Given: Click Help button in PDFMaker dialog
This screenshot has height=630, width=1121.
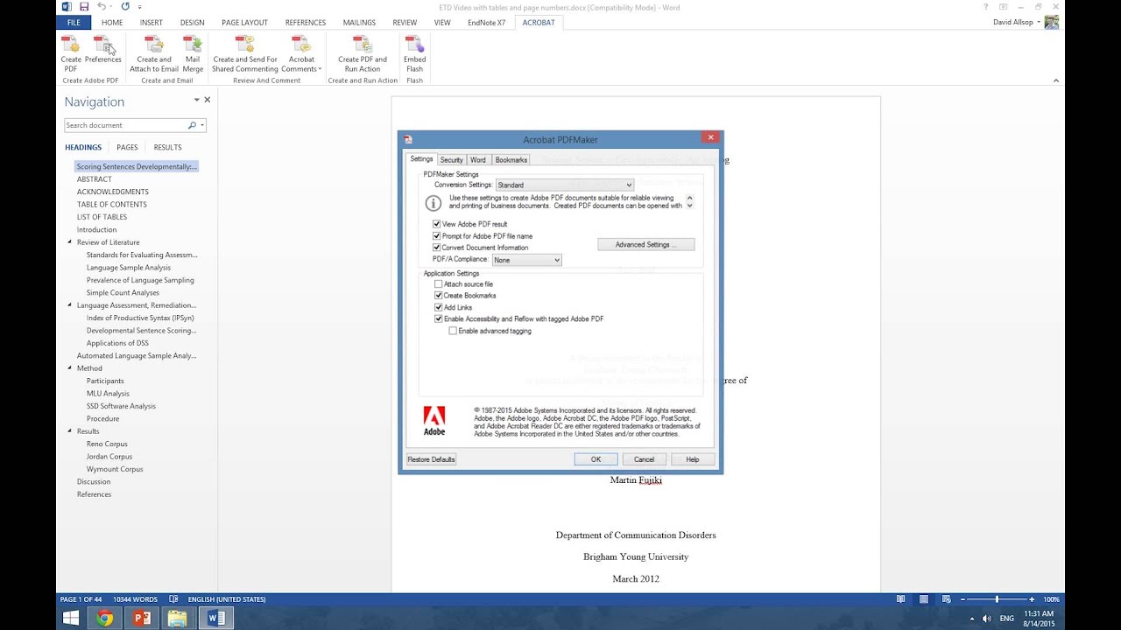Looking at the screenshot, I should click(692, 459).
